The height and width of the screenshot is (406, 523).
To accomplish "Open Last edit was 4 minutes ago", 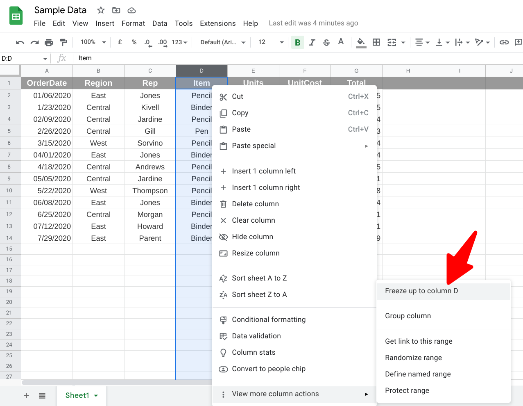I will (x=313, y=23).
